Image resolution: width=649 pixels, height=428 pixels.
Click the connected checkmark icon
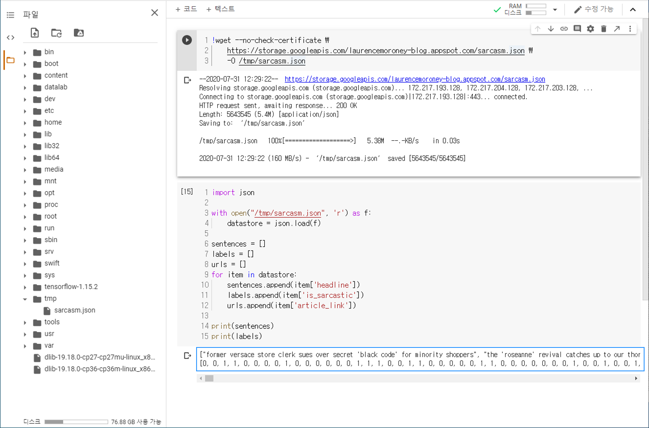pos(497,9)
